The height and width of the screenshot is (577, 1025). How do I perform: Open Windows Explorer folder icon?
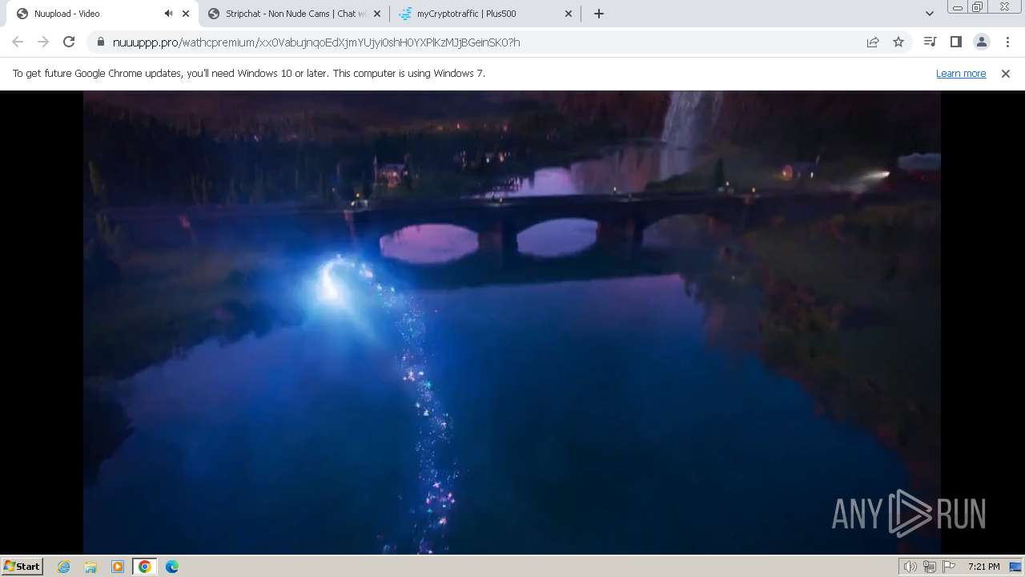pos(90,567)
